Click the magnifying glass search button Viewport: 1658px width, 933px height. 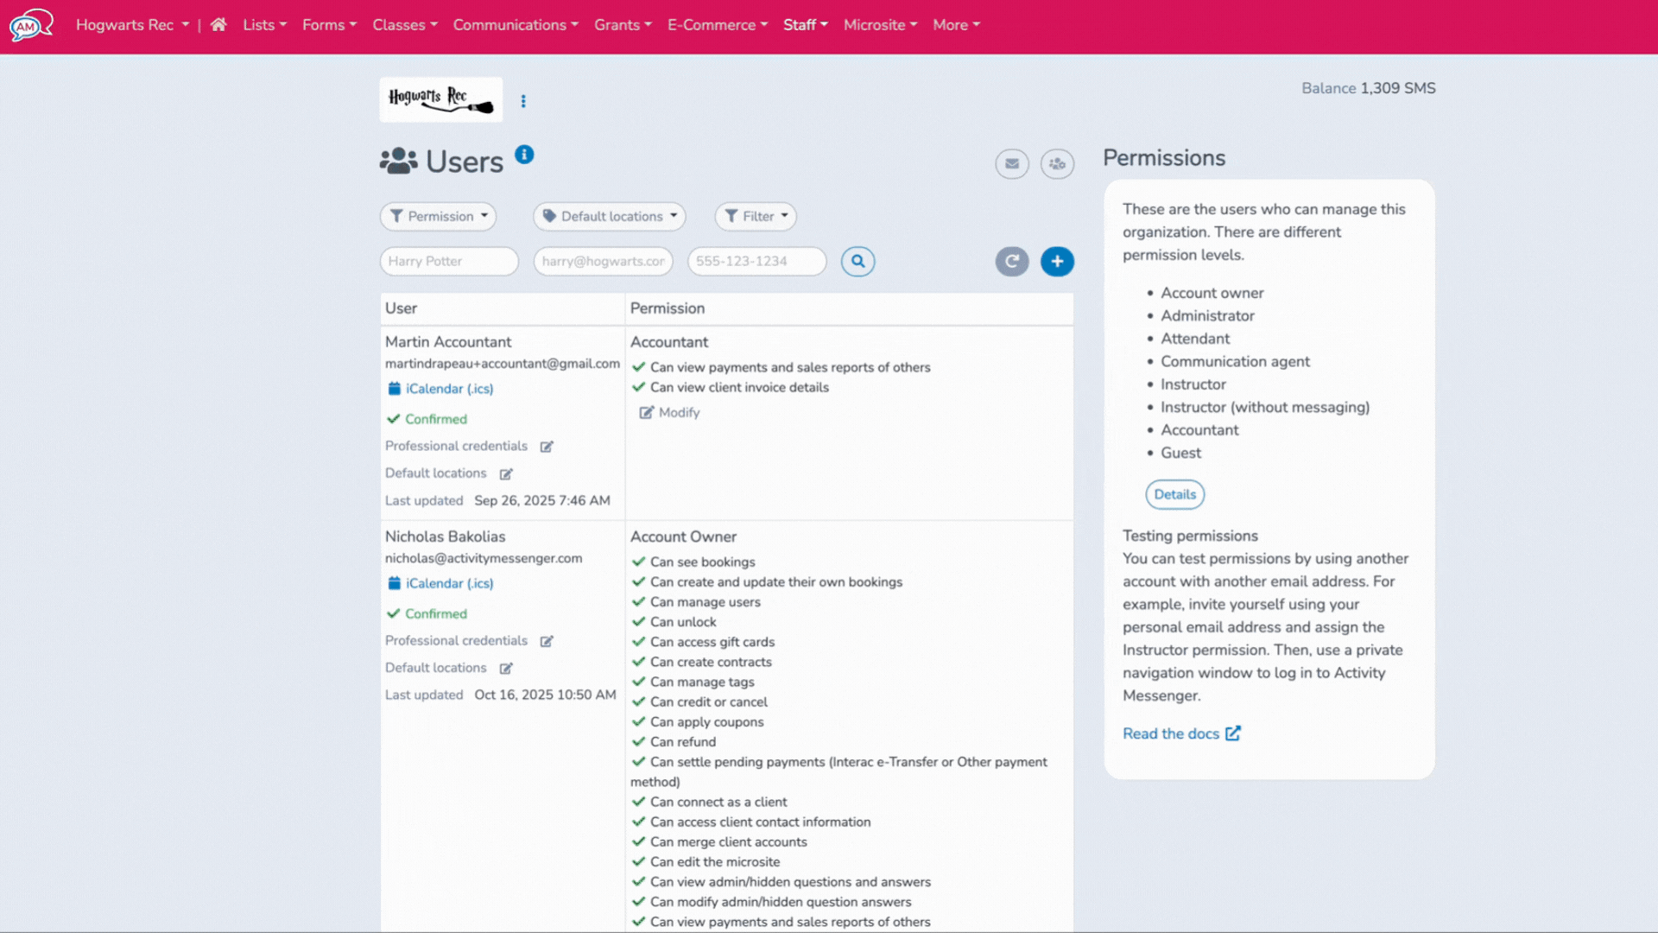tap(857, 261)
